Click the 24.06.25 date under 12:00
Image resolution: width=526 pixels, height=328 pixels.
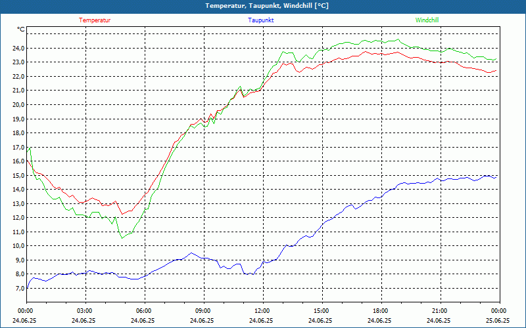[261, 320]
